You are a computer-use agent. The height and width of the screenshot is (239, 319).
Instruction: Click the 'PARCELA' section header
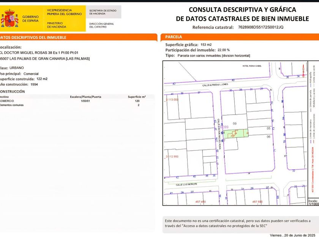coord(174,37)
